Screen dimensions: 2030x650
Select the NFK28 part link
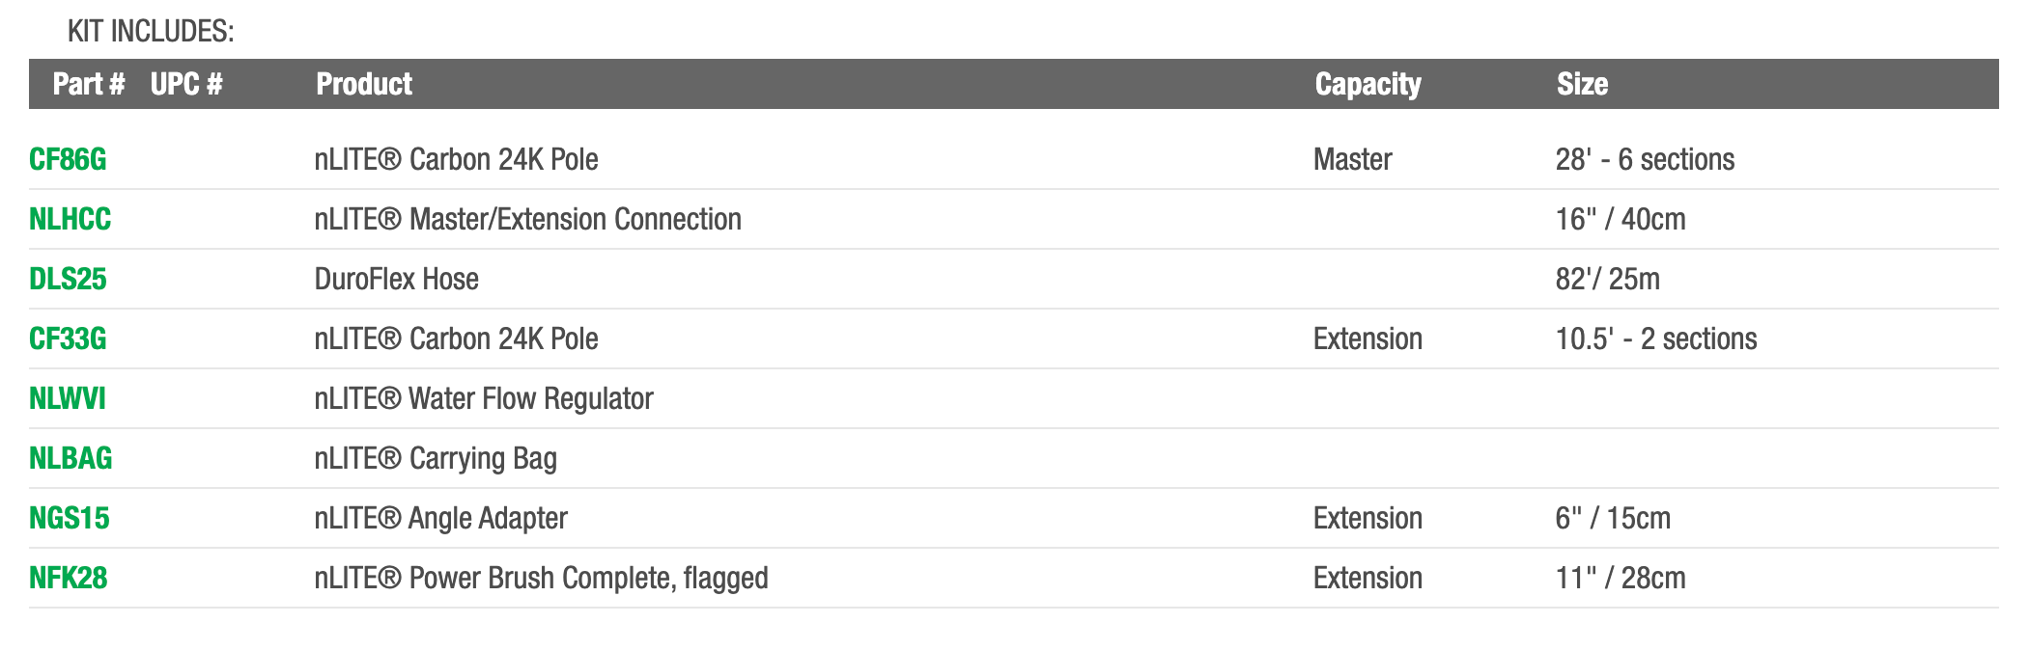click(x=69, y=578)
